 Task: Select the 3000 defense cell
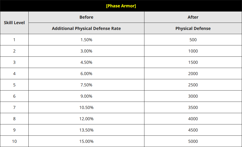(193, 96)
